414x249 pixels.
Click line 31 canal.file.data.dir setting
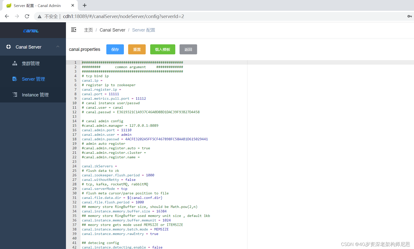[122, 198]
